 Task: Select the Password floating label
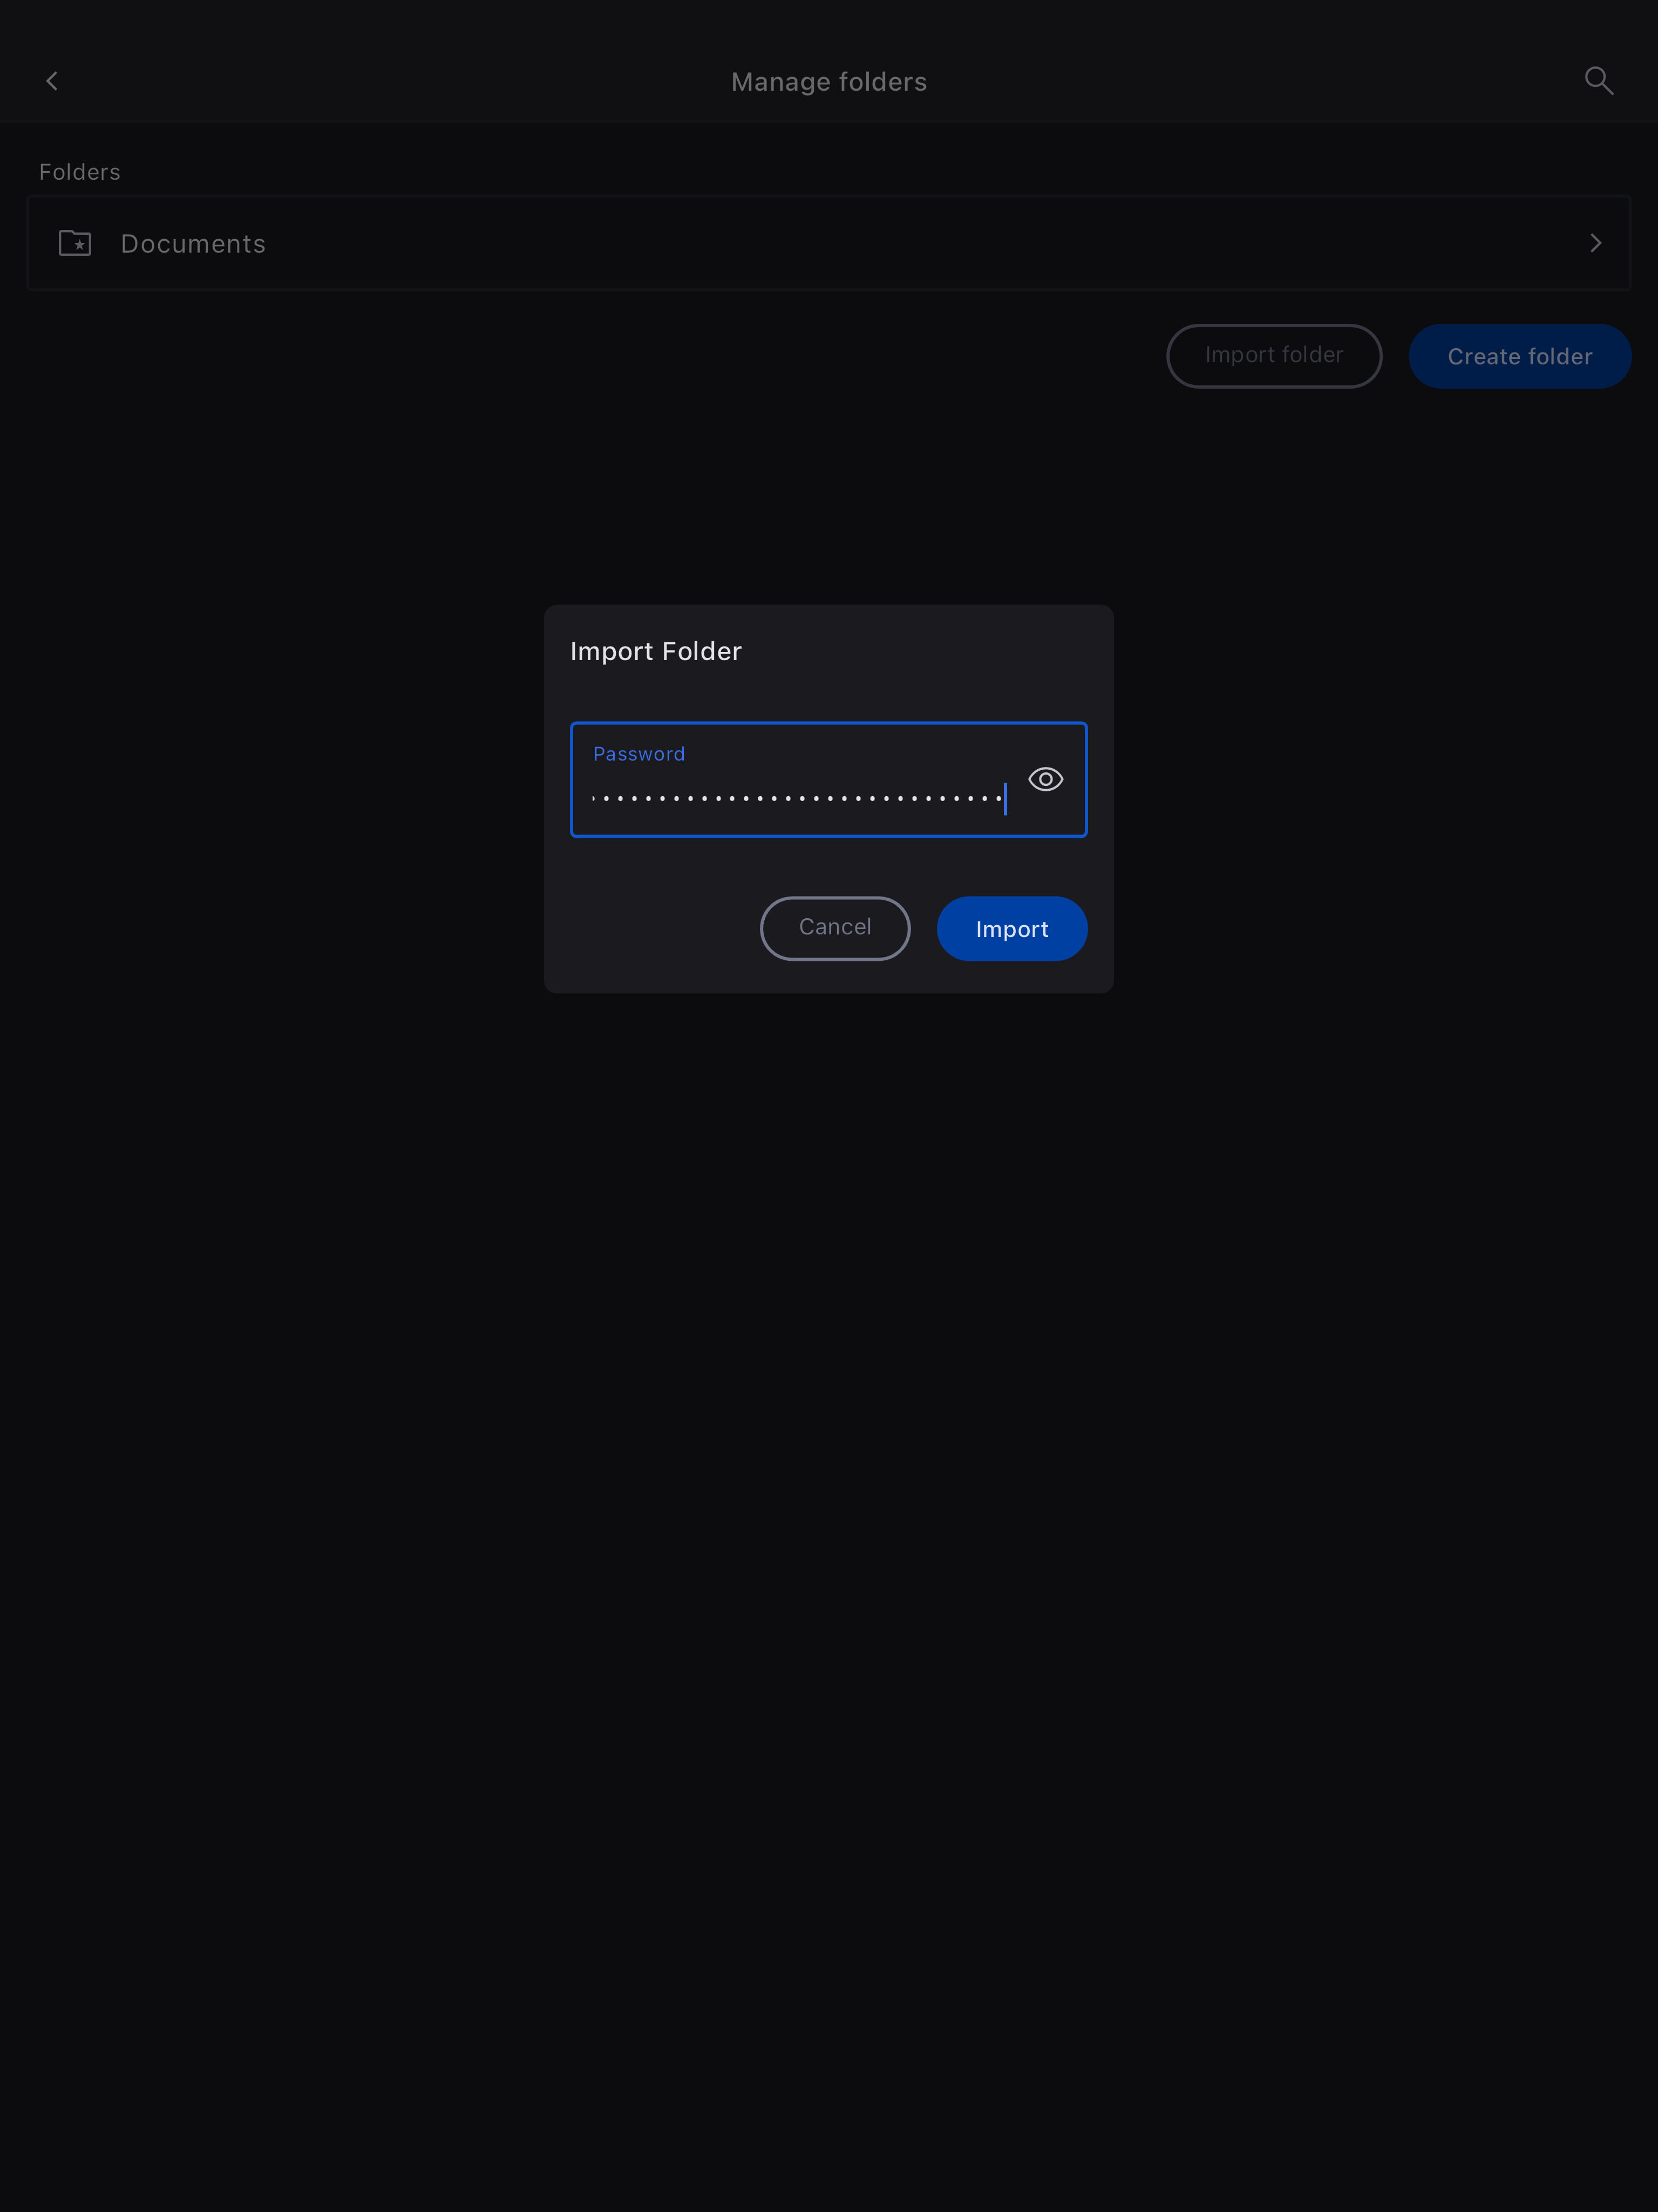click(x=639, y=754)
